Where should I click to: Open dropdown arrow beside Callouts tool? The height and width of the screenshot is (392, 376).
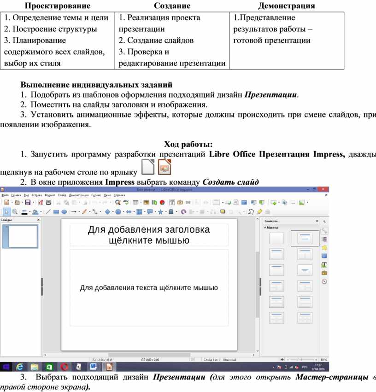click(155, 212)
